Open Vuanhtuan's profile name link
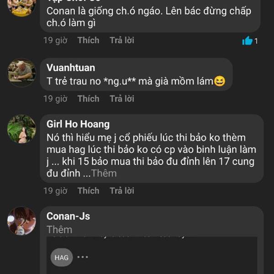 click(71, 68)
